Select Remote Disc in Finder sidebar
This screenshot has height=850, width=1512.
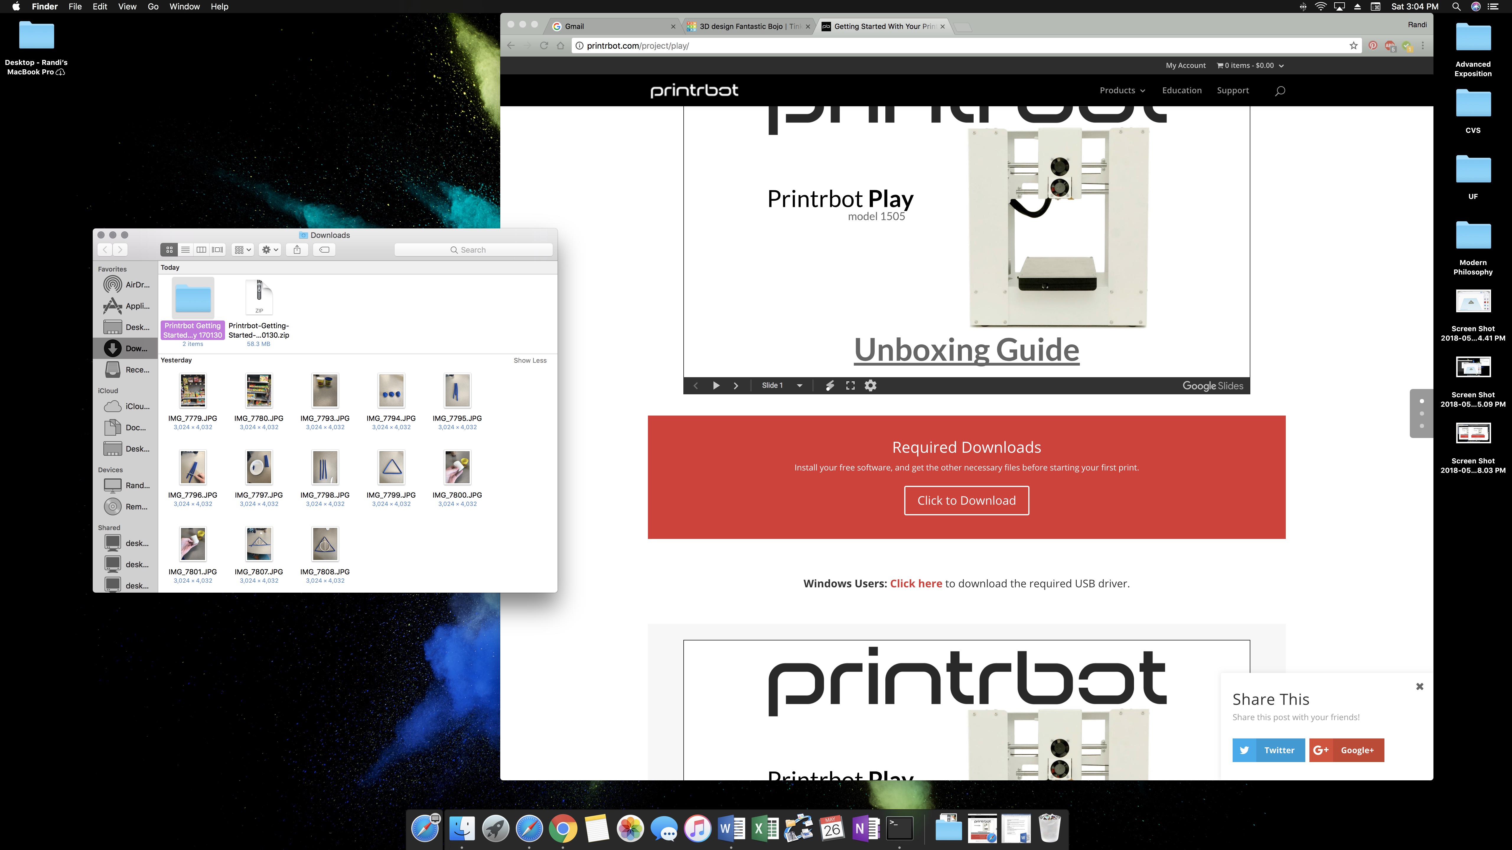(x=126, y=507)
